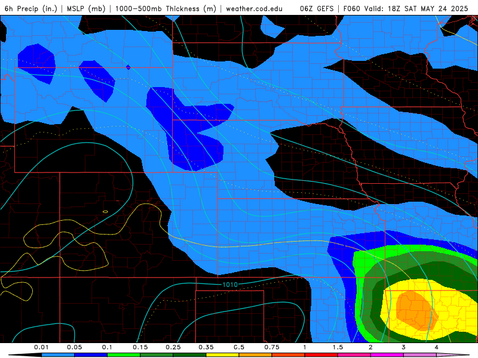
Task: Click the 0.05 legend value
Action: pyautogui.click(x=74, y=347)
